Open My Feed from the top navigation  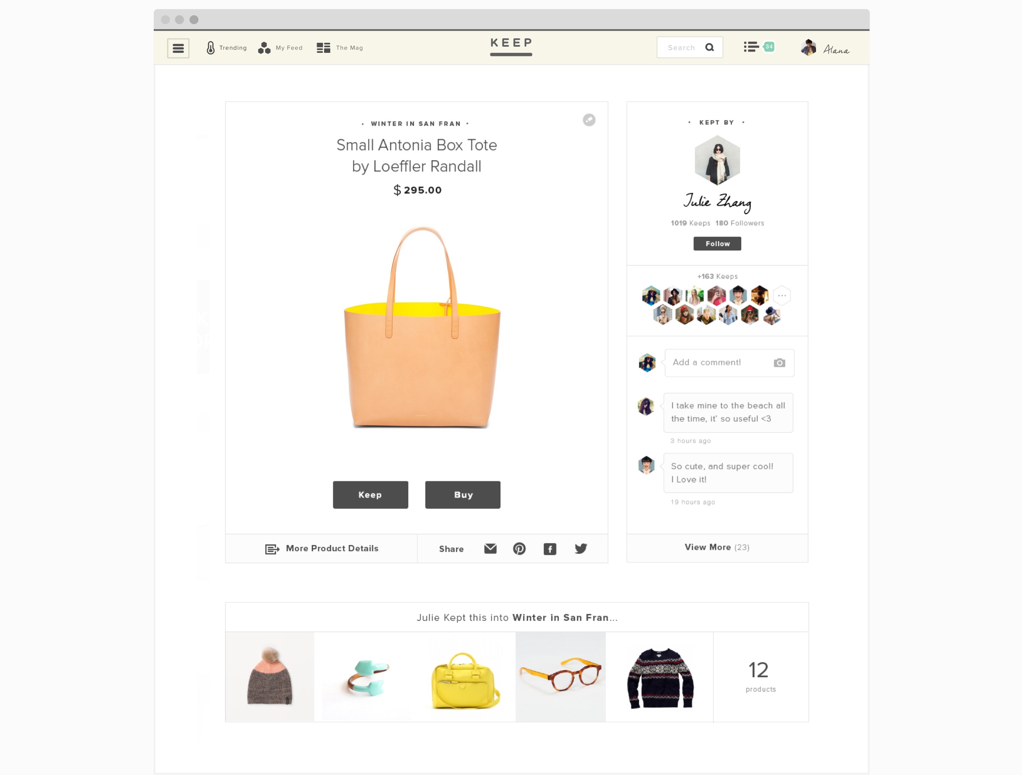(x=280, y=48)
